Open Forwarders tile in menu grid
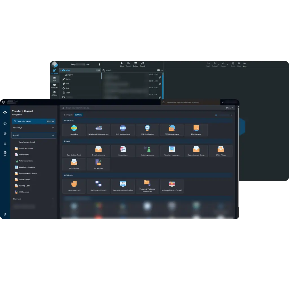This screenshot has height=289, width=289. click(123, 151)
